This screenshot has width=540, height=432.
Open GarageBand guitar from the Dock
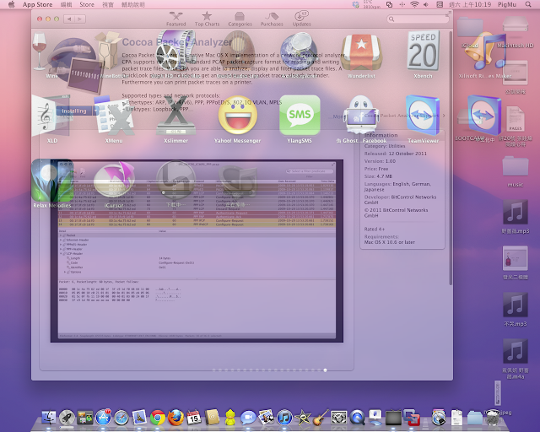[x=321, y=418]
